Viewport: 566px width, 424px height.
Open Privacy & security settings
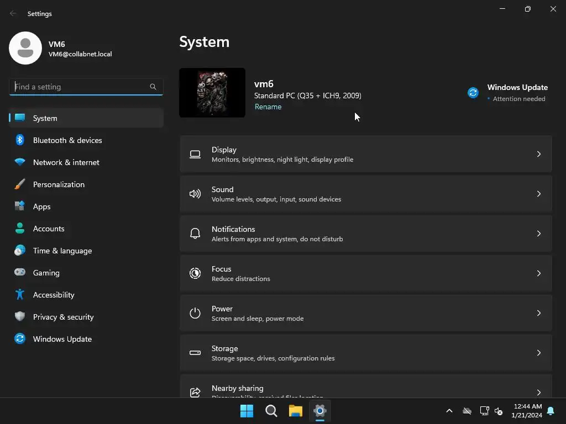(86, 317)
